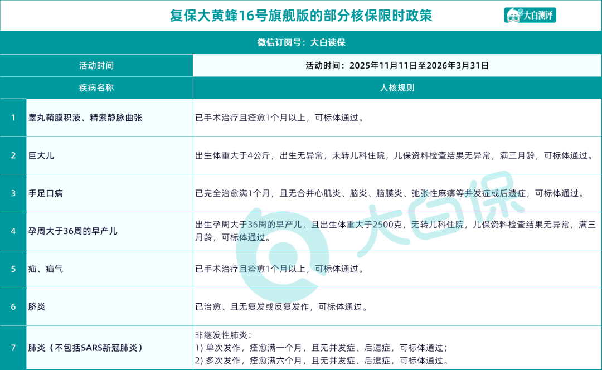Click the 微信订阅号：大白读保 banner
Screen dimensions: 602x370
tap(301, 42)
